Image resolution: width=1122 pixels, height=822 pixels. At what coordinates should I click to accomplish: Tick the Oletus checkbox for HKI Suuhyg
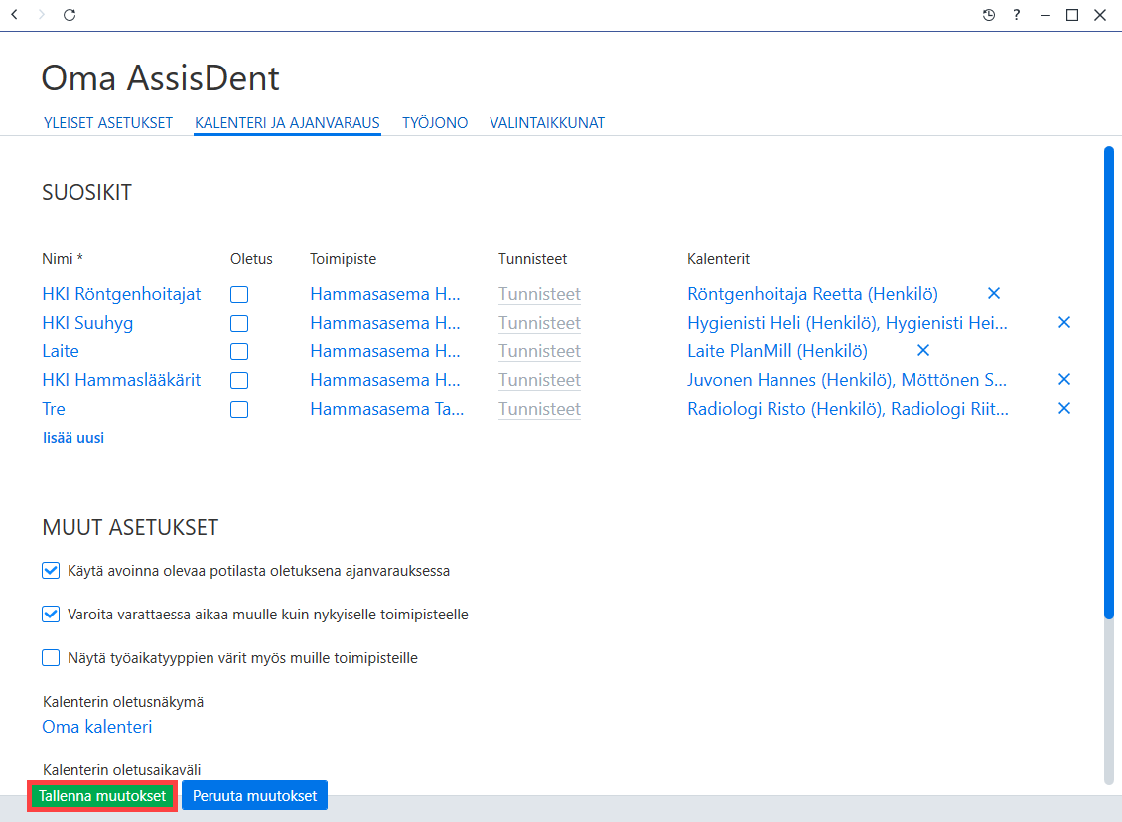pos(239,323)
